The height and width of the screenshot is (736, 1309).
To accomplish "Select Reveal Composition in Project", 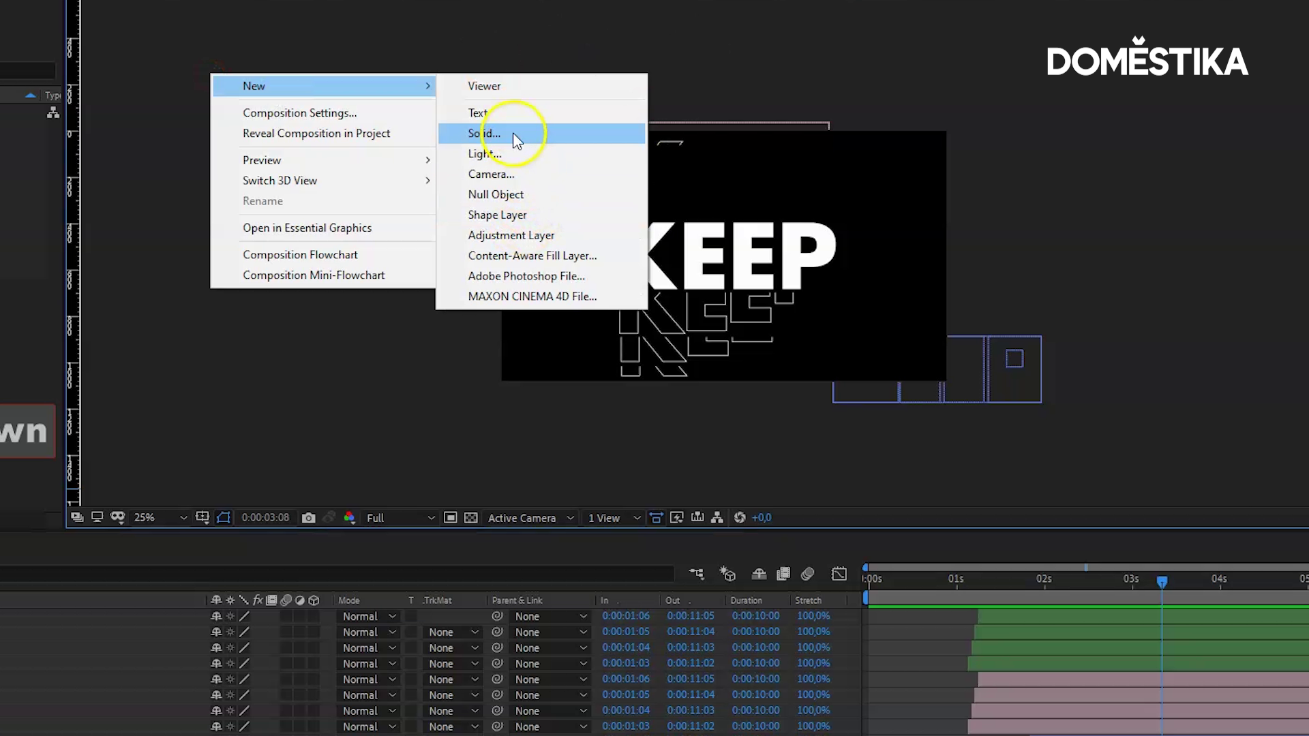I will (324, 134).
